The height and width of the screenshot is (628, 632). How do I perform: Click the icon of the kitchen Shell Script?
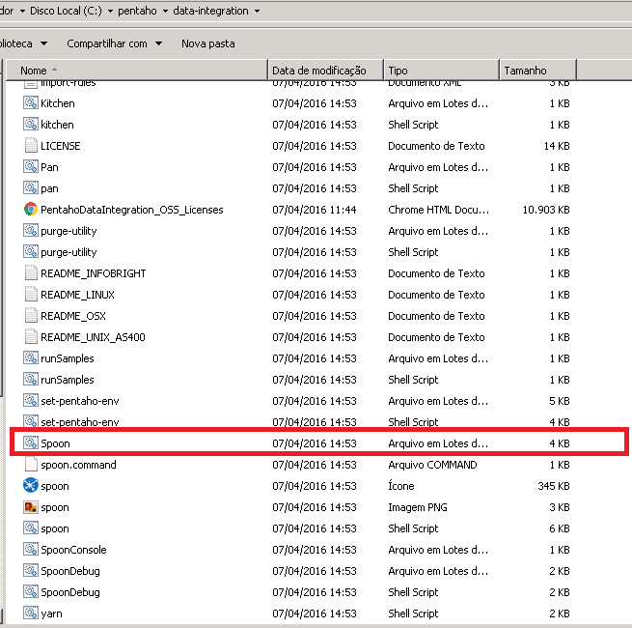coord(31,125)
